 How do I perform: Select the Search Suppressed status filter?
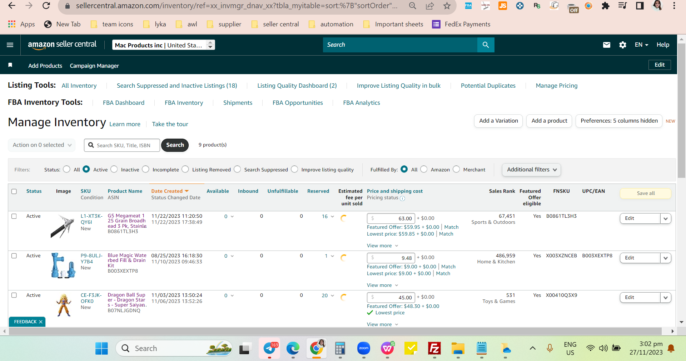click(x=237, y=169)
